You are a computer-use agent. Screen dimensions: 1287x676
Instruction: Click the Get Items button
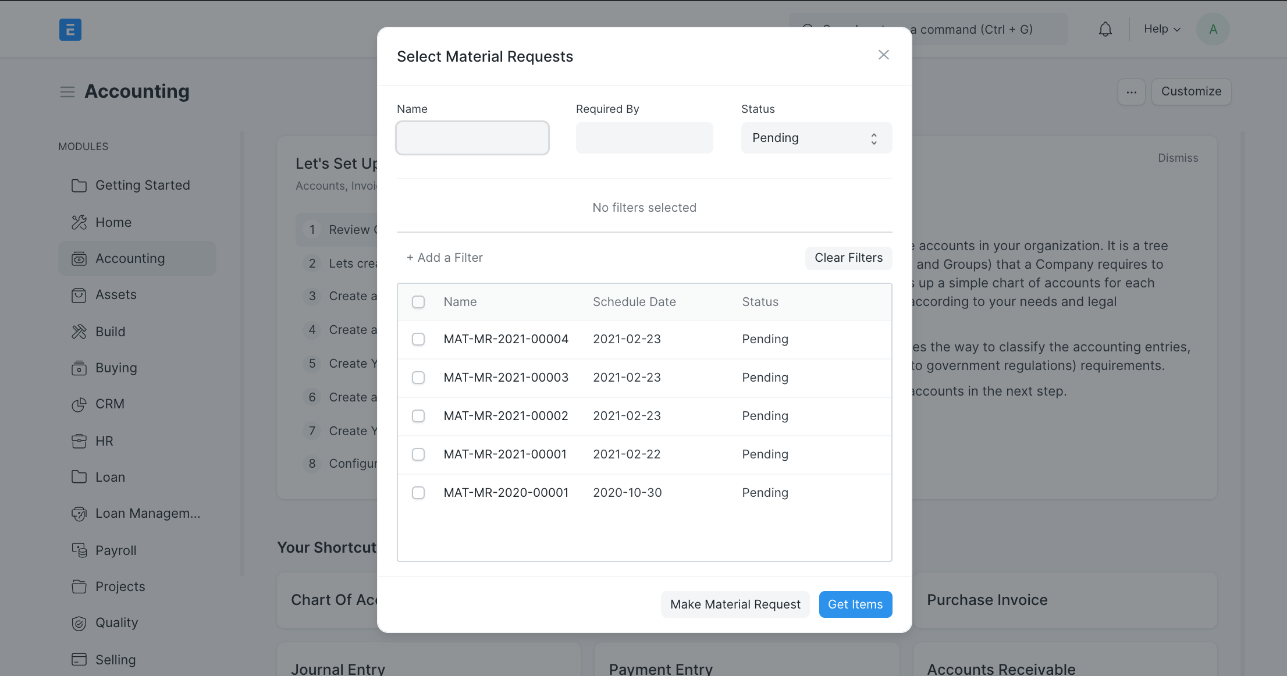855,604
